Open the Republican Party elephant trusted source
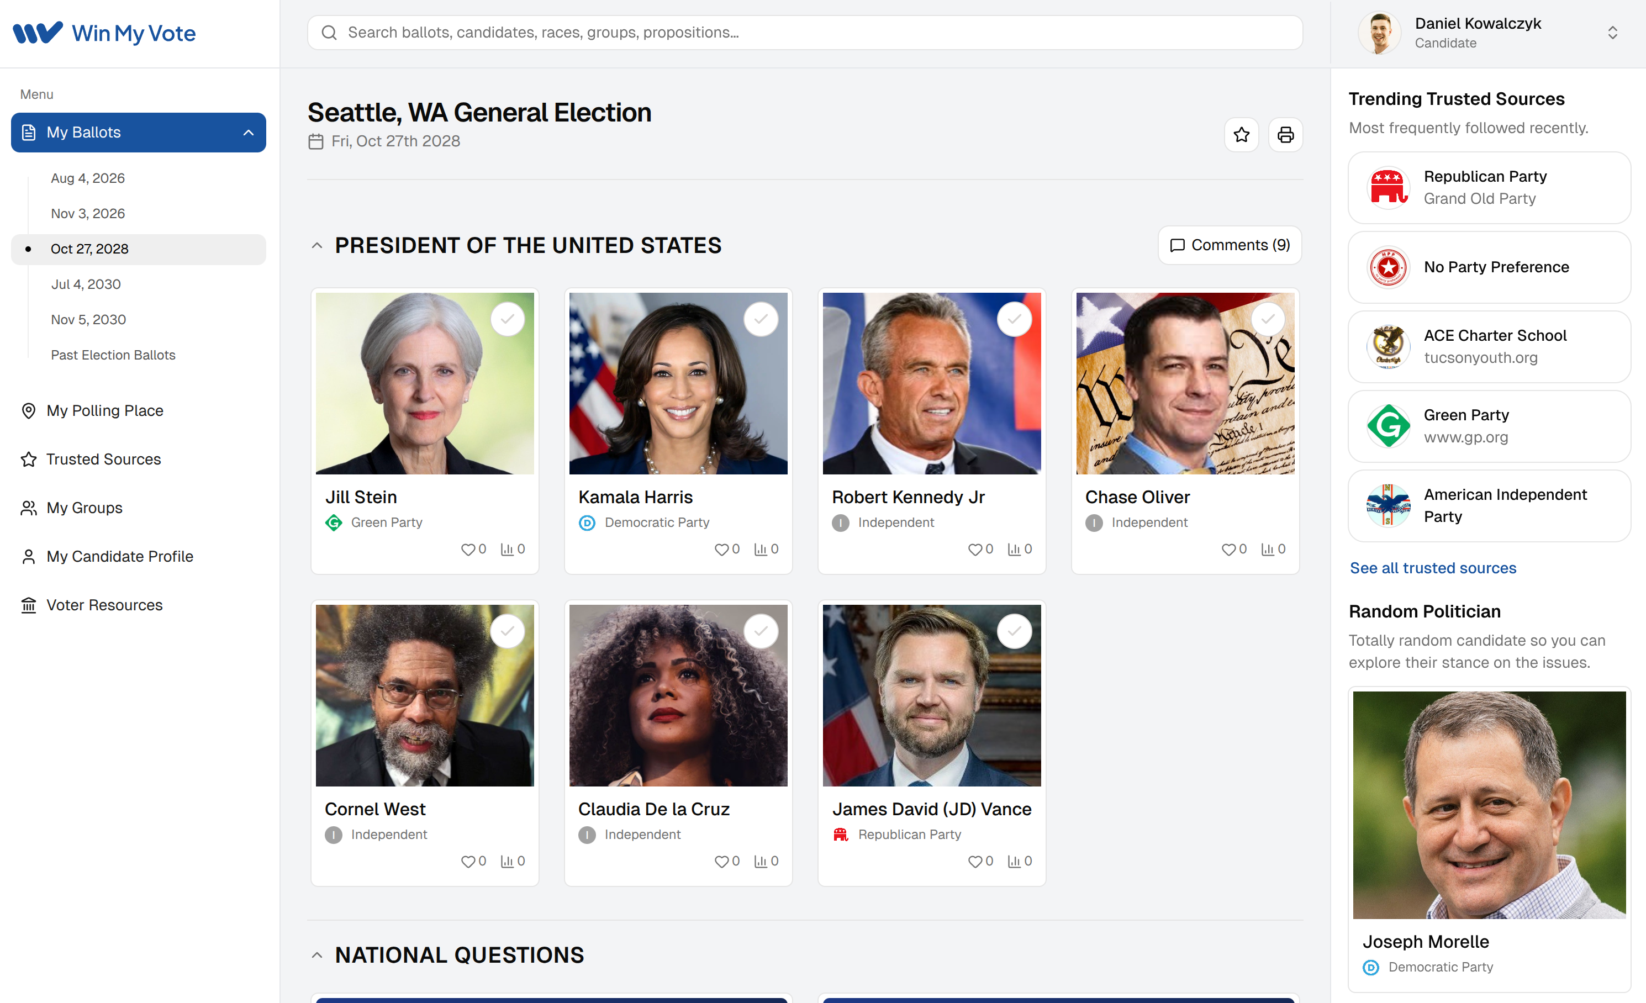The image size is (1646, 1003). click(1388, 188)
